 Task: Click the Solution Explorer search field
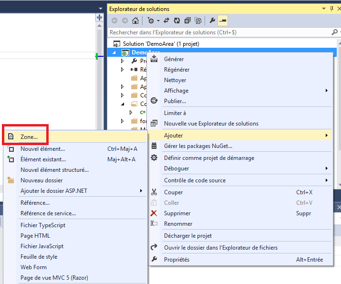coord(220,32)
